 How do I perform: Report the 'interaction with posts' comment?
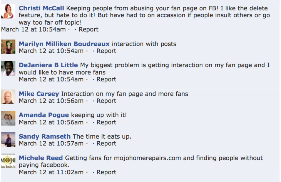pyautogui.click(x=106, y=51)
